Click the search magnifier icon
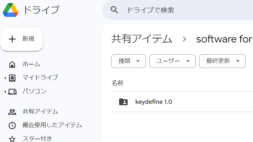The image size is (253, 142). tap(114, 10)
